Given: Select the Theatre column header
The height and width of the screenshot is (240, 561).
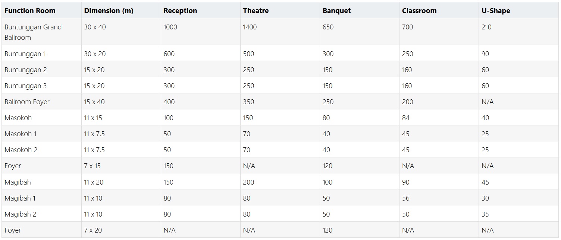Looking at the screenshot, I should pos(256,11).
